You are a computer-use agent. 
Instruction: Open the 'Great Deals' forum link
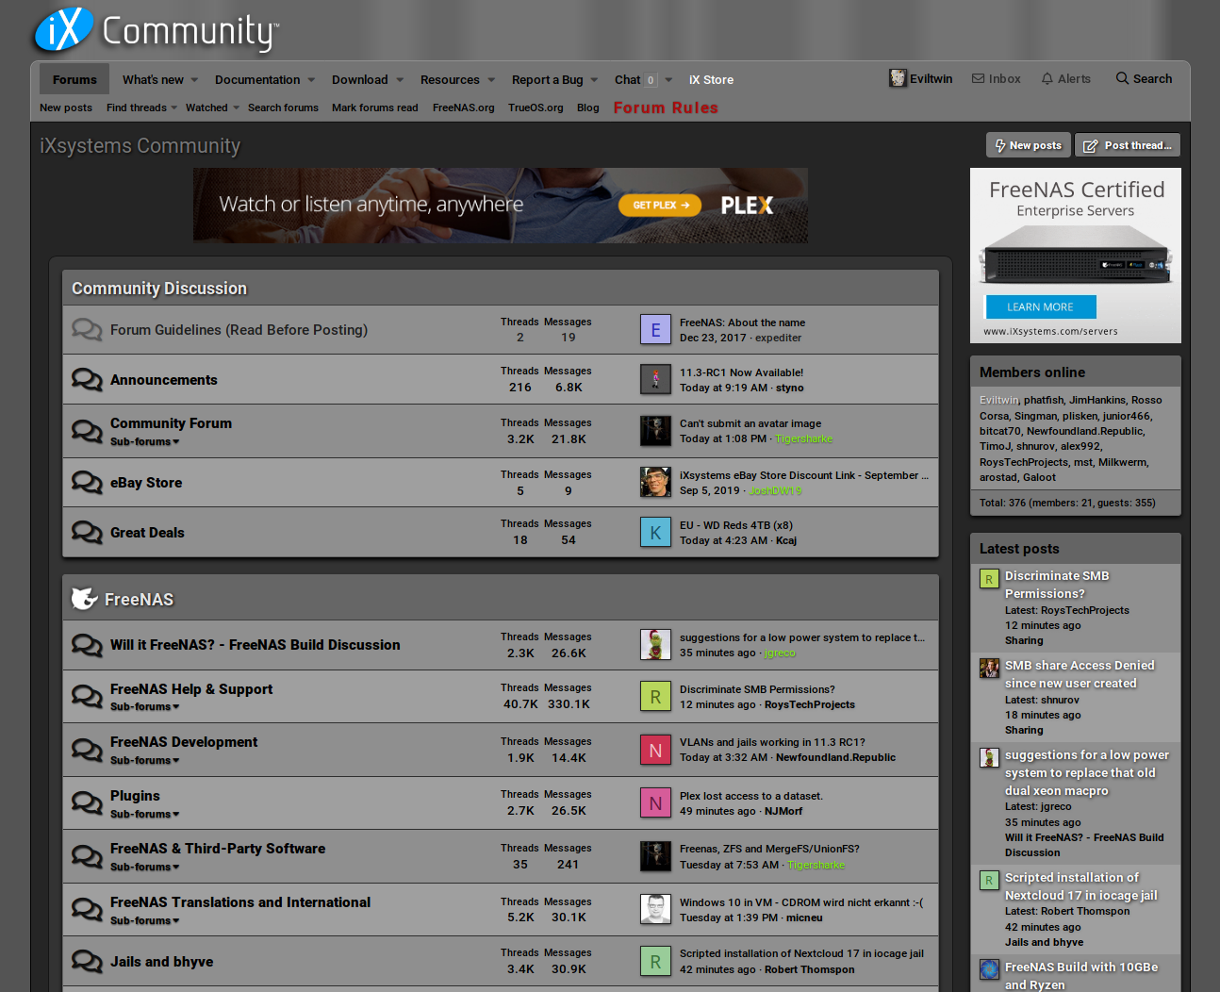pyautogui.click(x=147, y=533)
